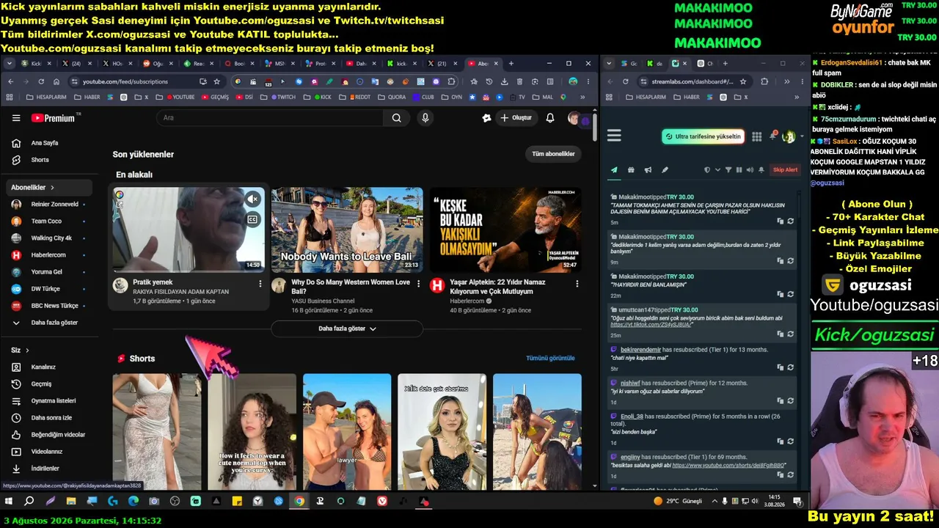Toggle captions on the Pratik yemek preview

[x=252, y=219]
